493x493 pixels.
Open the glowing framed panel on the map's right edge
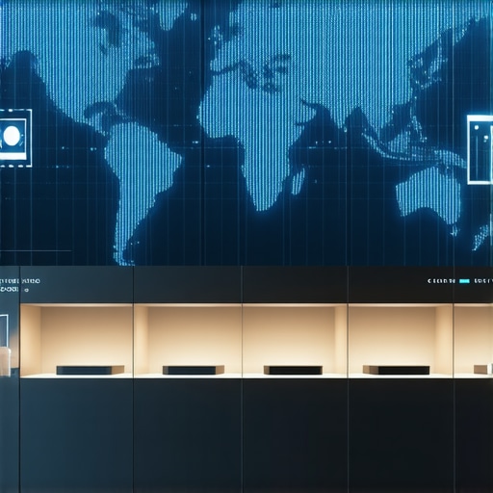[x=480, y=150]
